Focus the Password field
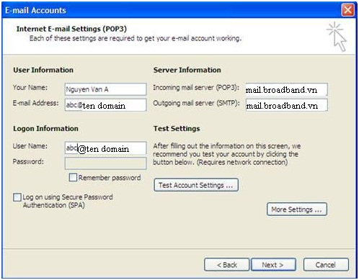359x280 pixels. [x=105, y=163]
